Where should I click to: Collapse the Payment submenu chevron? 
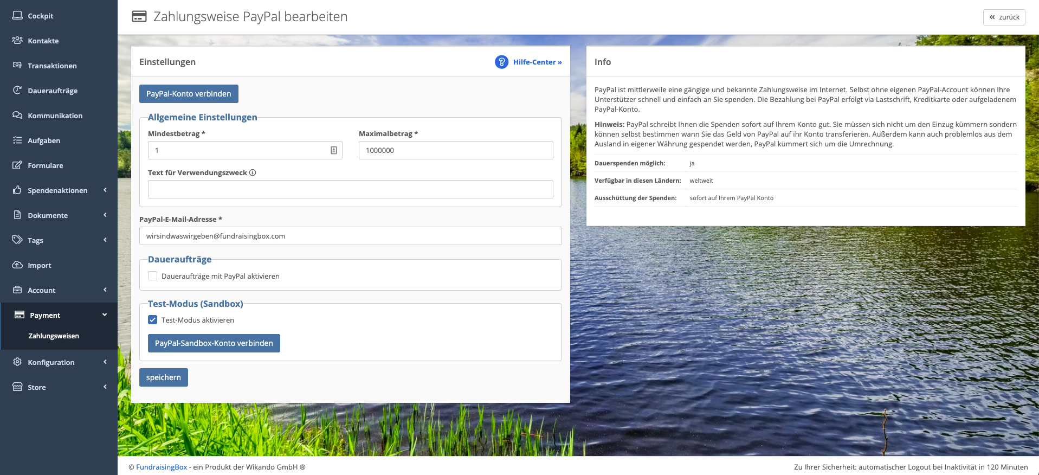[105, 314]
